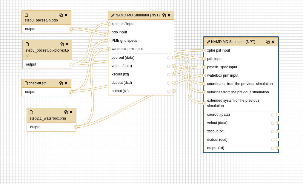Click NPT waterbox prm input connector
Screen dimensions: 303x184
coord(204,75)
